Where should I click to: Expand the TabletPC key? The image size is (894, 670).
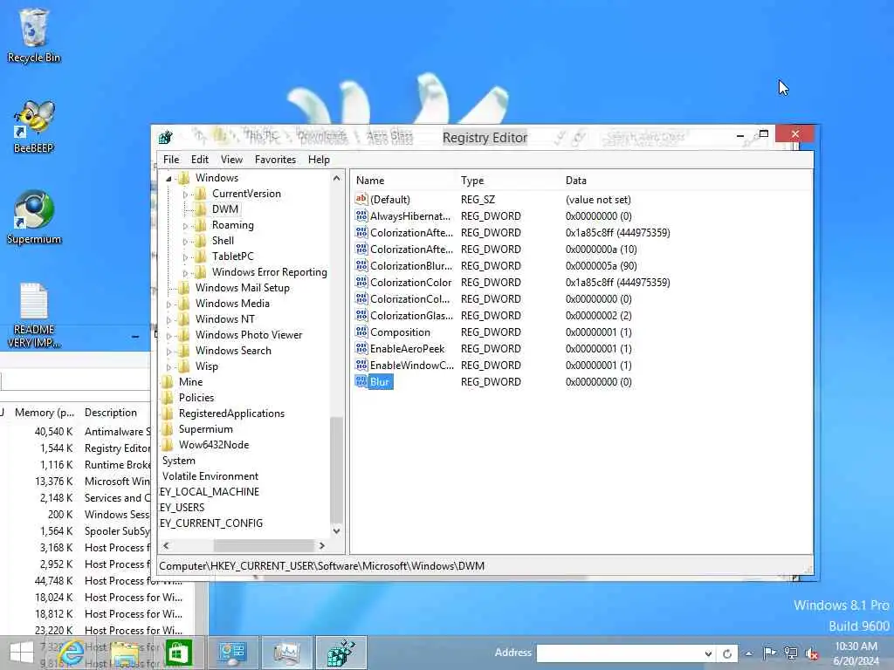click(185, 257)
